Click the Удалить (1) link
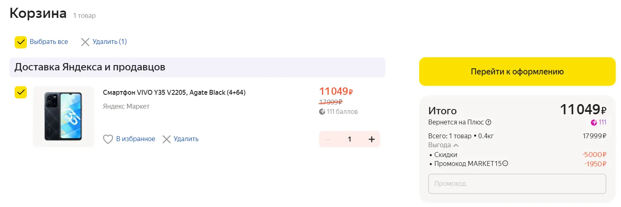The width and height of the screenshot is (621, 207). point(109,42)
